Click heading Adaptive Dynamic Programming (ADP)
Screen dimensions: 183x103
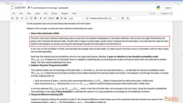coord(49,65)
